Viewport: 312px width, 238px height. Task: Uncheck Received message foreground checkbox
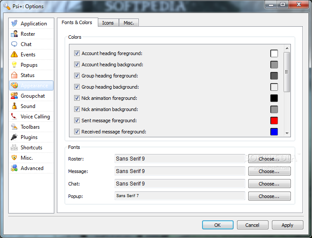tap(77, 132)
